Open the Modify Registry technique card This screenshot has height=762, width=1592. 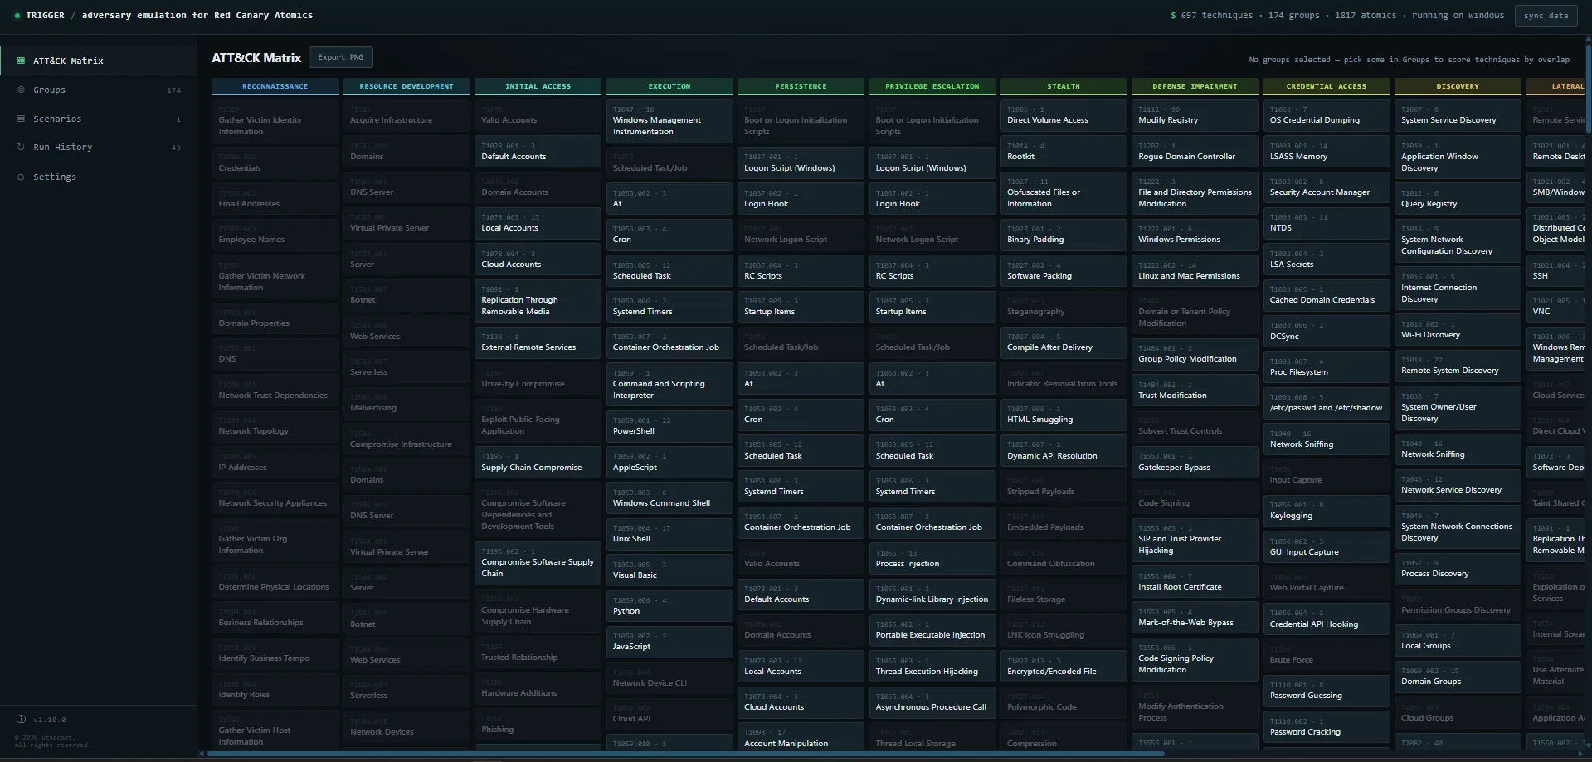pyautogui.click(x=1195, y=115)
